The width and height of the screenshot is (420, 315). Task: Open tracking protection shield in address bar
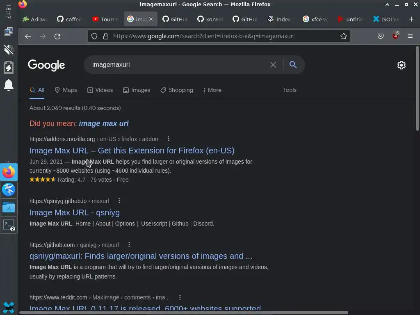pos(94,36)
